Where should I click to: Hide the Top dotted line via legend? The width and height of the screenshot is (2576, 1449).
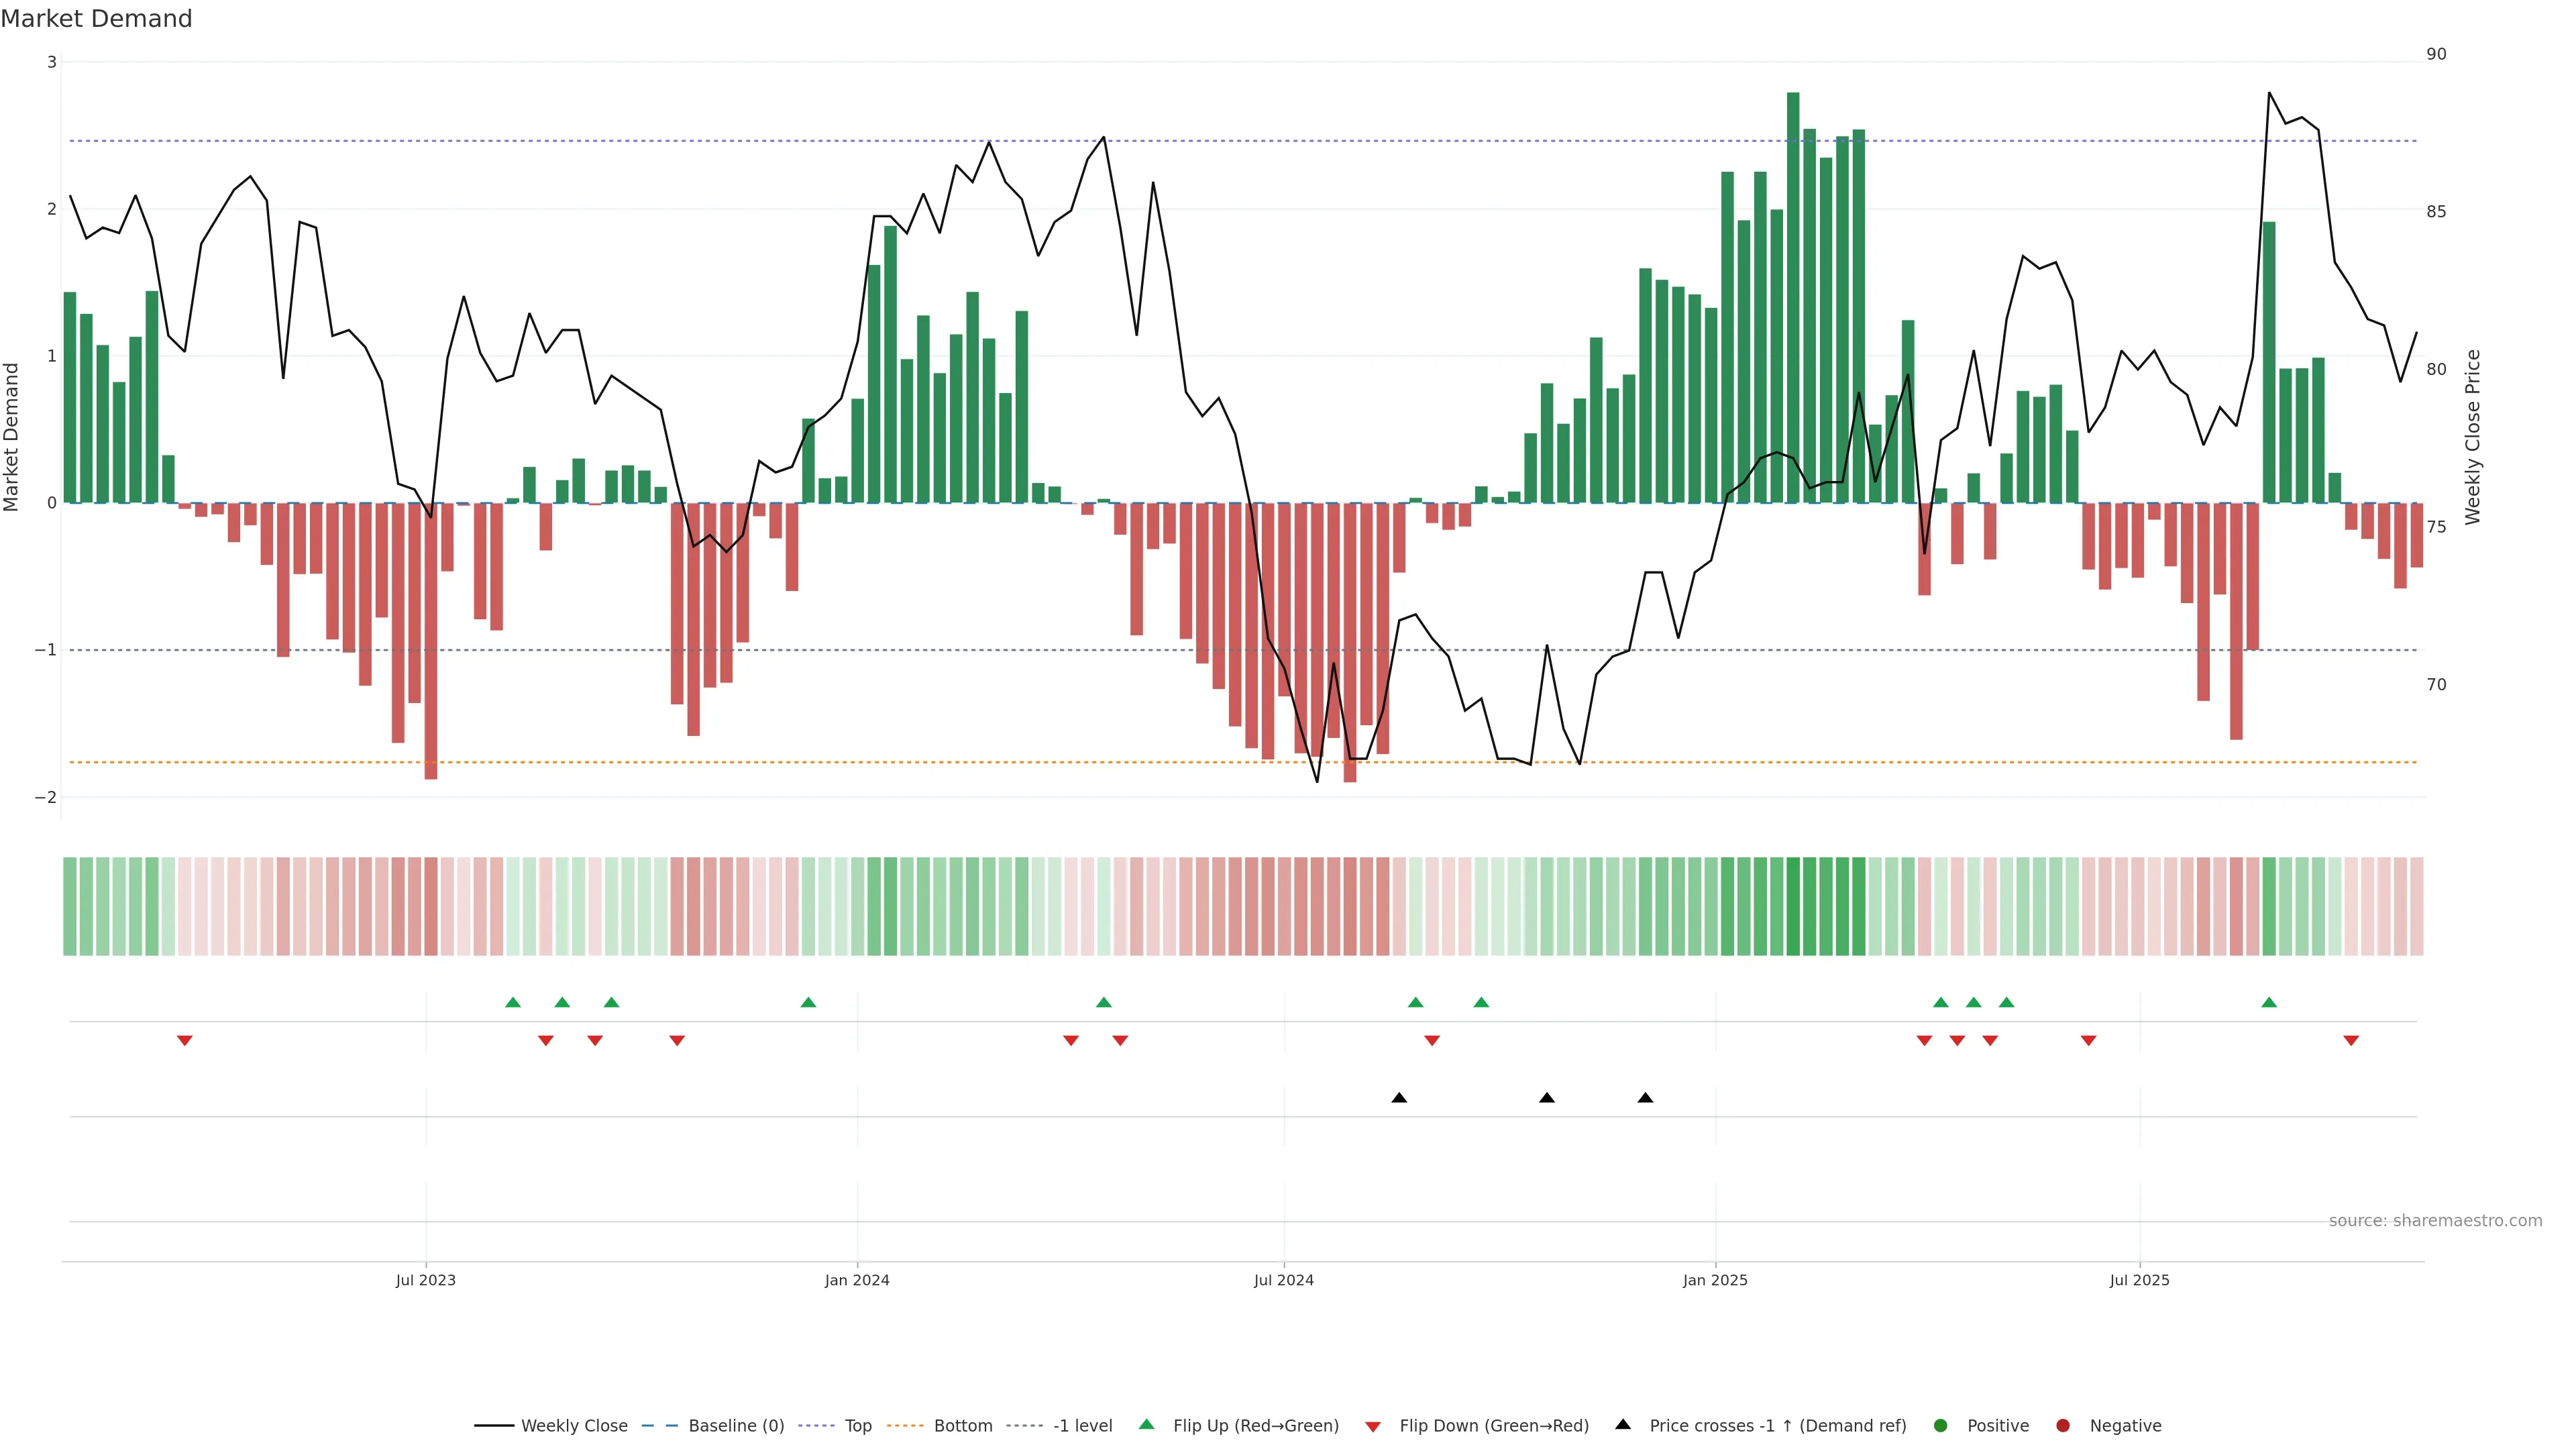[x=857, y=1426]
